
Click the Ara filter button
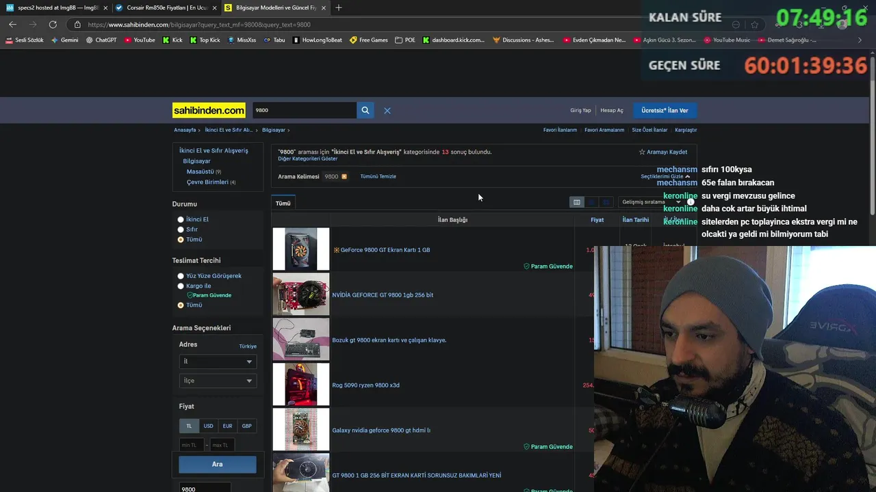(218, 465)
